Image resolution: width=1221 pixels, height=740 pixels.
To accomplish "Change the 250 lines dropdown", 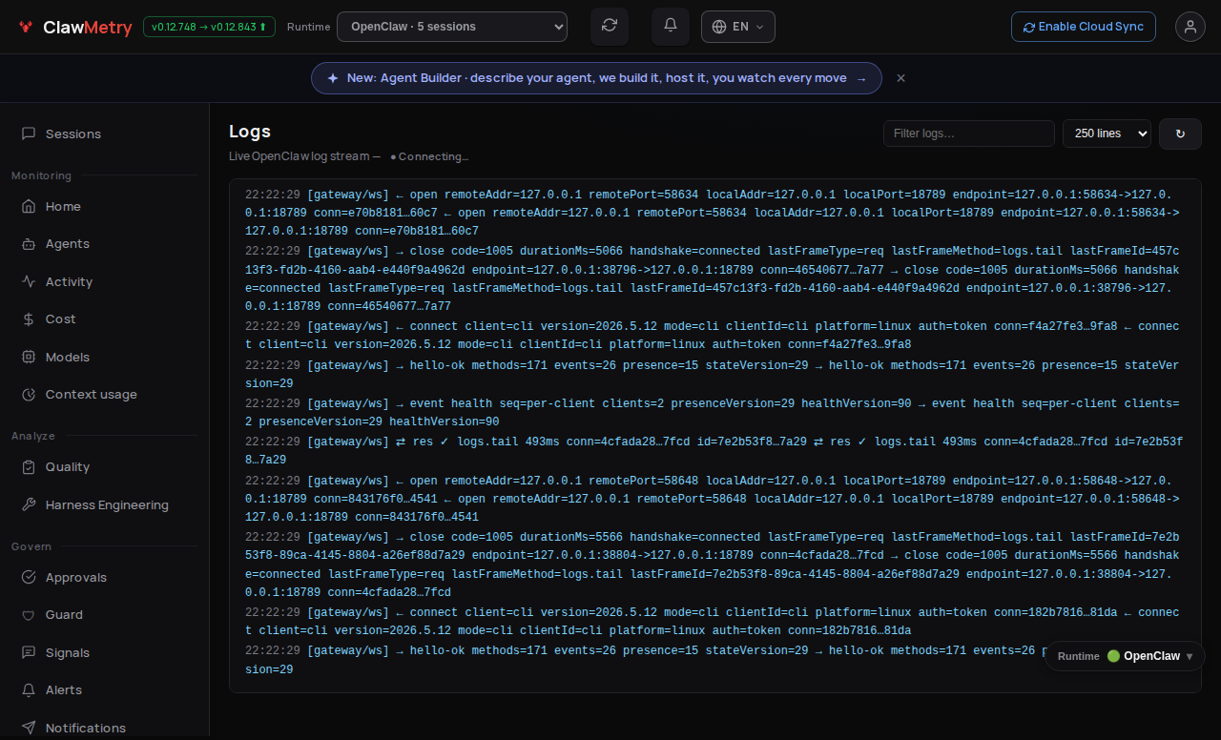I will point(1107,134).
